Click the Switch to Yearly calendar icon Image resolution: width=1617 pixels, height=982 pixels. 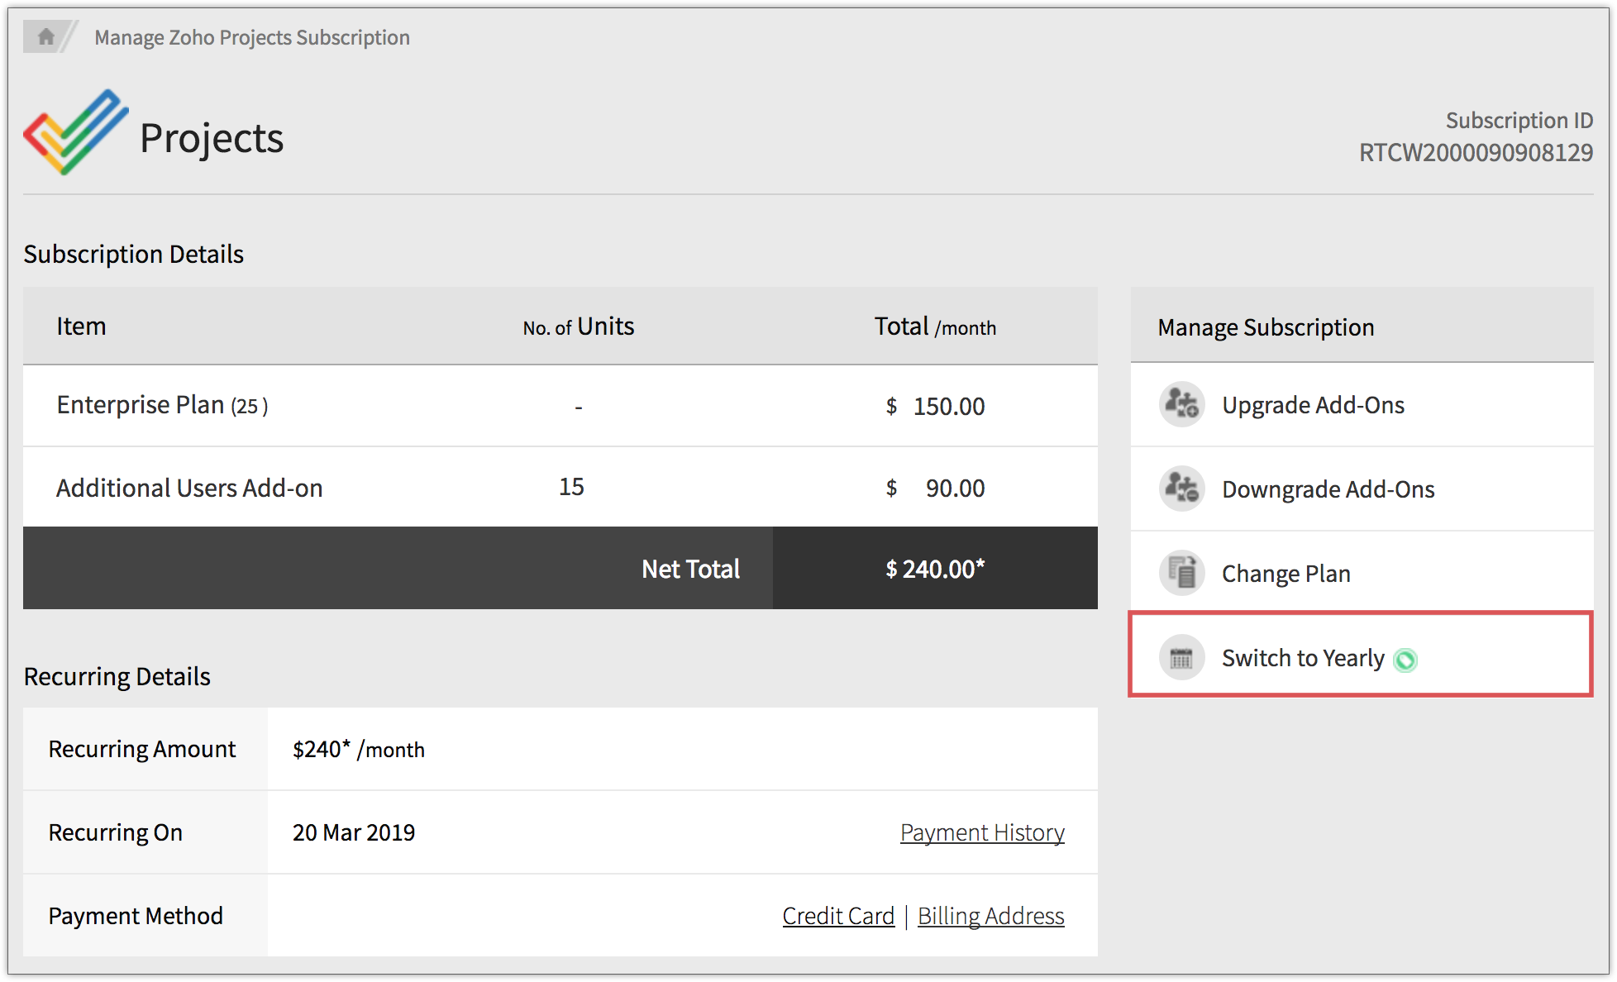pyautogui.click(x=1181, y=658)
